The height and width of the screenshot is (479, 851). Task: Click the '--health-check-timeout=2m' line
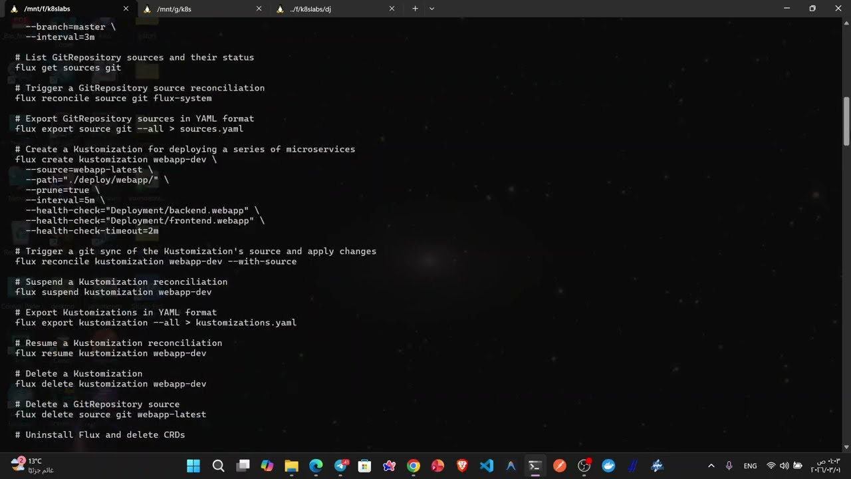click(x=92, y=231)
